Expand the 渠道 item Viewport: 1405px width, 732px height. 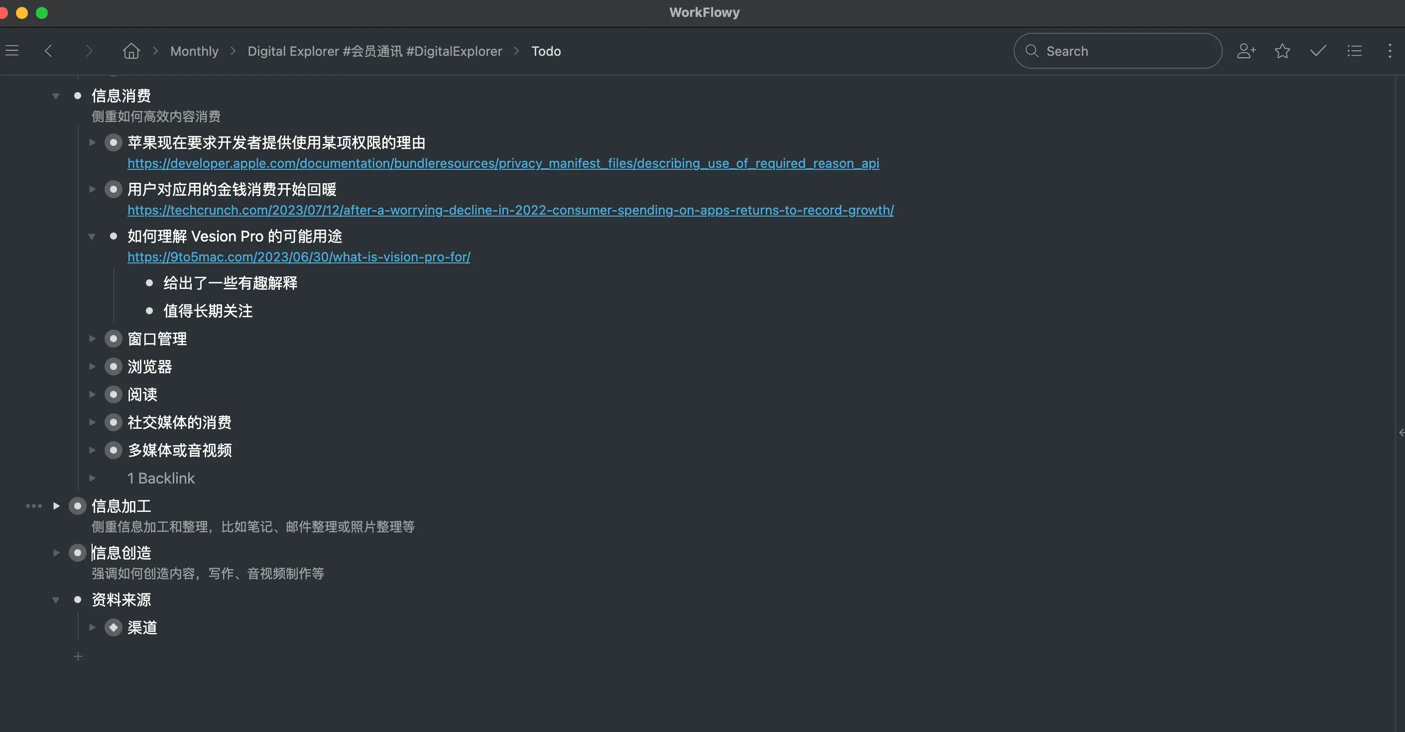pos(92,628)
